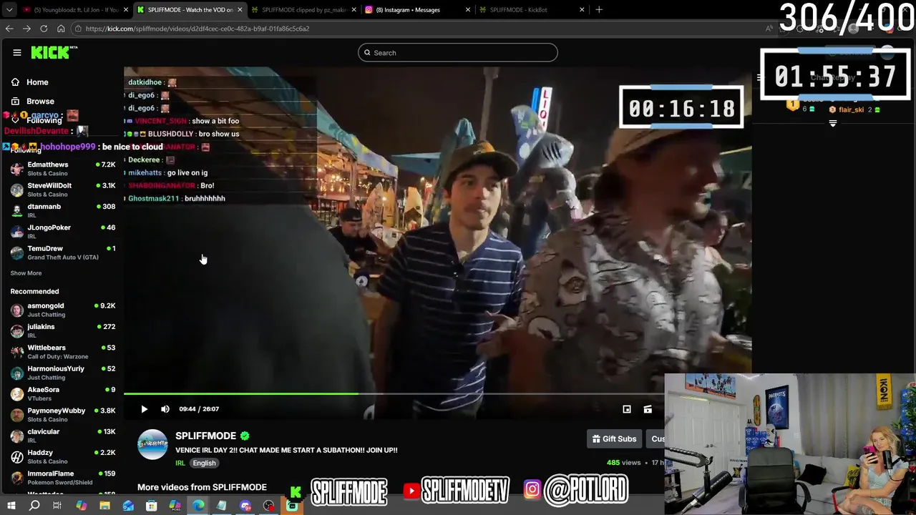
Task: Click "More videos from SPLIFFMODE" heading
Action: [x=202, y=487]
